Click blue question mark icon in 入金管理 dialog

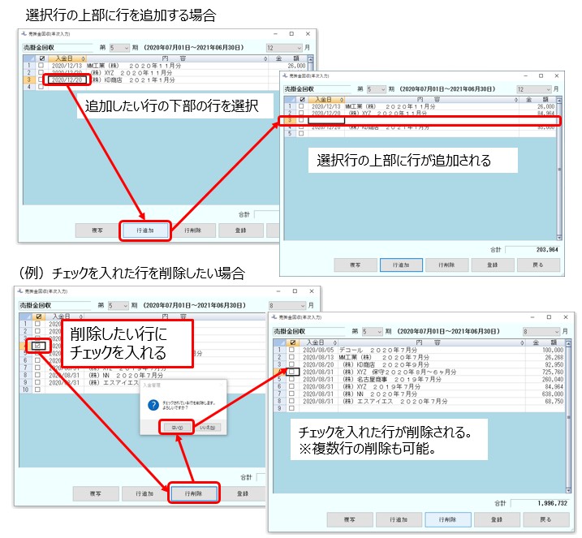point(153,405)
